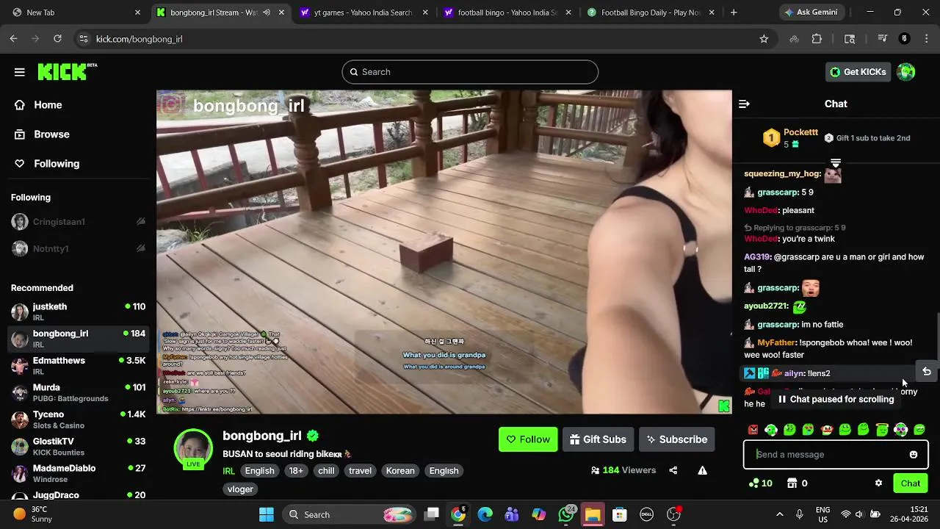Image resolution: width=940 pixels, height=529 pixels.
Task: Open the hamburger sidebar menu
Action: (20, 72)
